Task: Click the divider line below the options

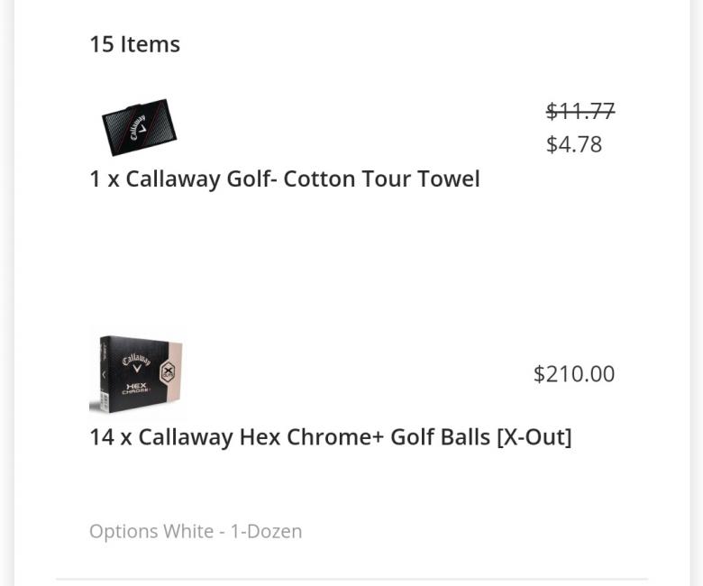Action: click(351, 579)
